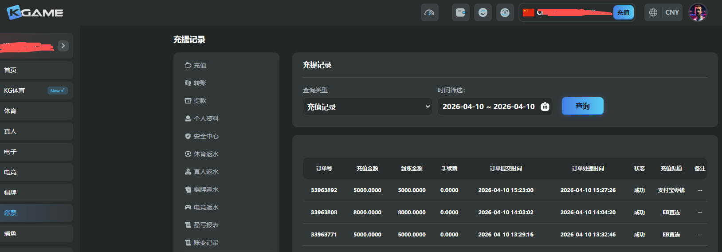Click the circular refresh arrows icon in the header
722x252 pixels.
[483, 12]
